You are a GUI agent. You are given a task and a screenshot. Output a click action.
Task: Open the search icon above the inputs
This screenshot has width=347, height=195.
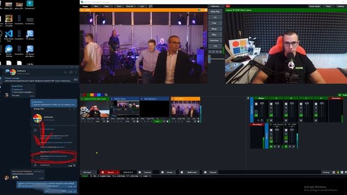tap(106, 95)
